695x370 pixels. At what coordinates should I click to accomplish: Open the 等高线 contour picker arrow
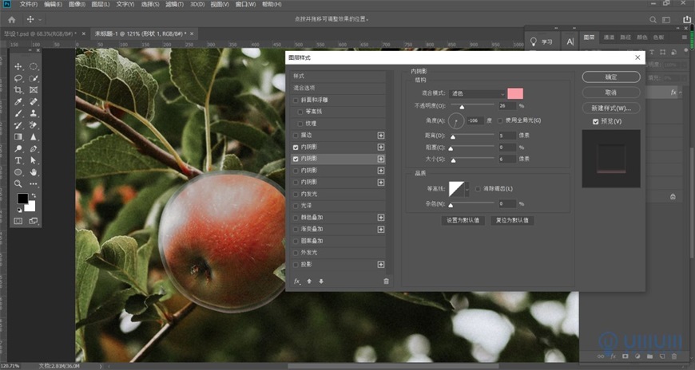click(x=467, y=190)
